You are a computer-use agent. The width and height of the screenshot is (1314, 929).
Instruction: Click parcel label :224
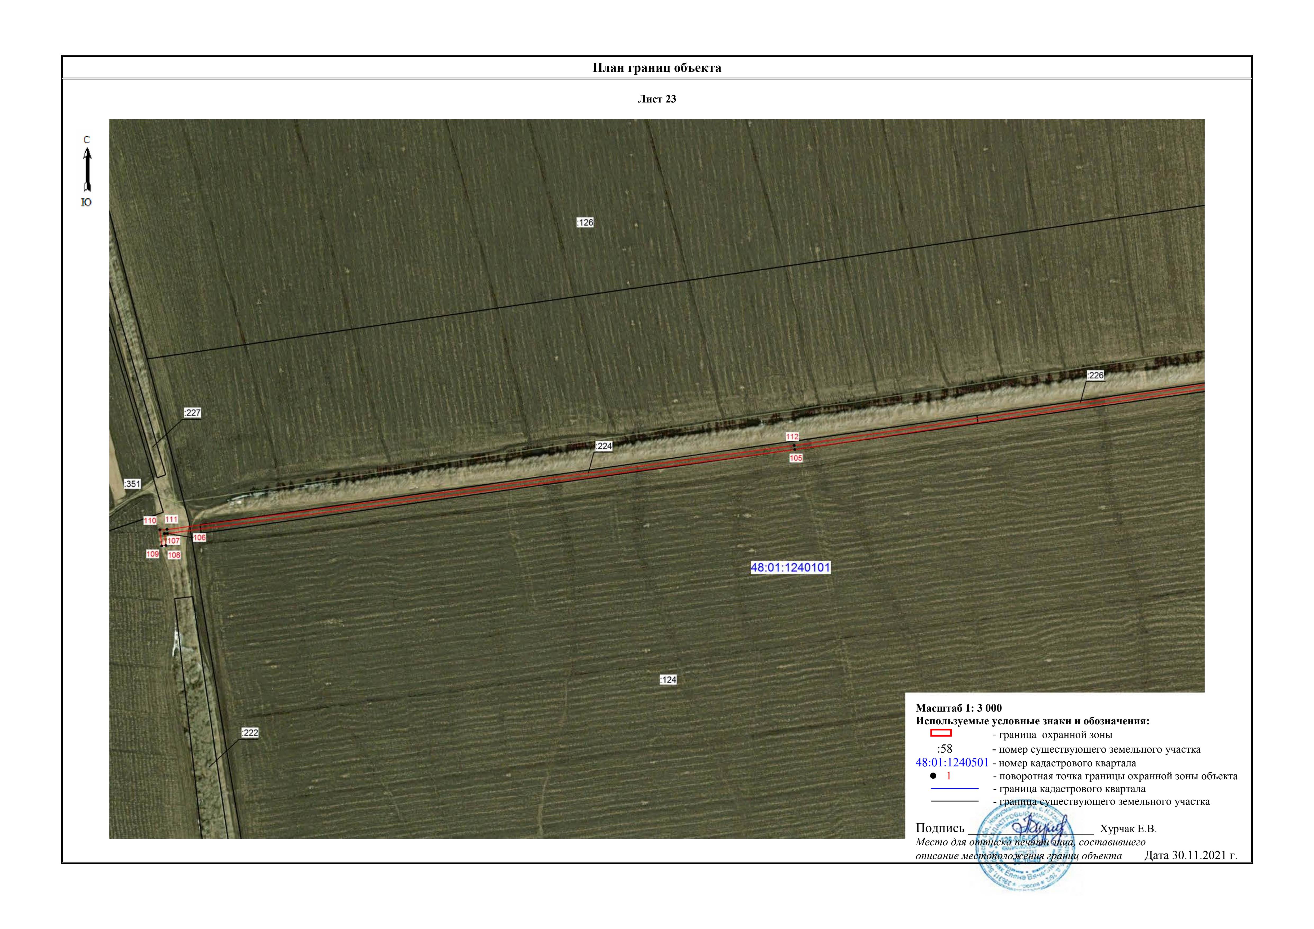coord(604,446)
